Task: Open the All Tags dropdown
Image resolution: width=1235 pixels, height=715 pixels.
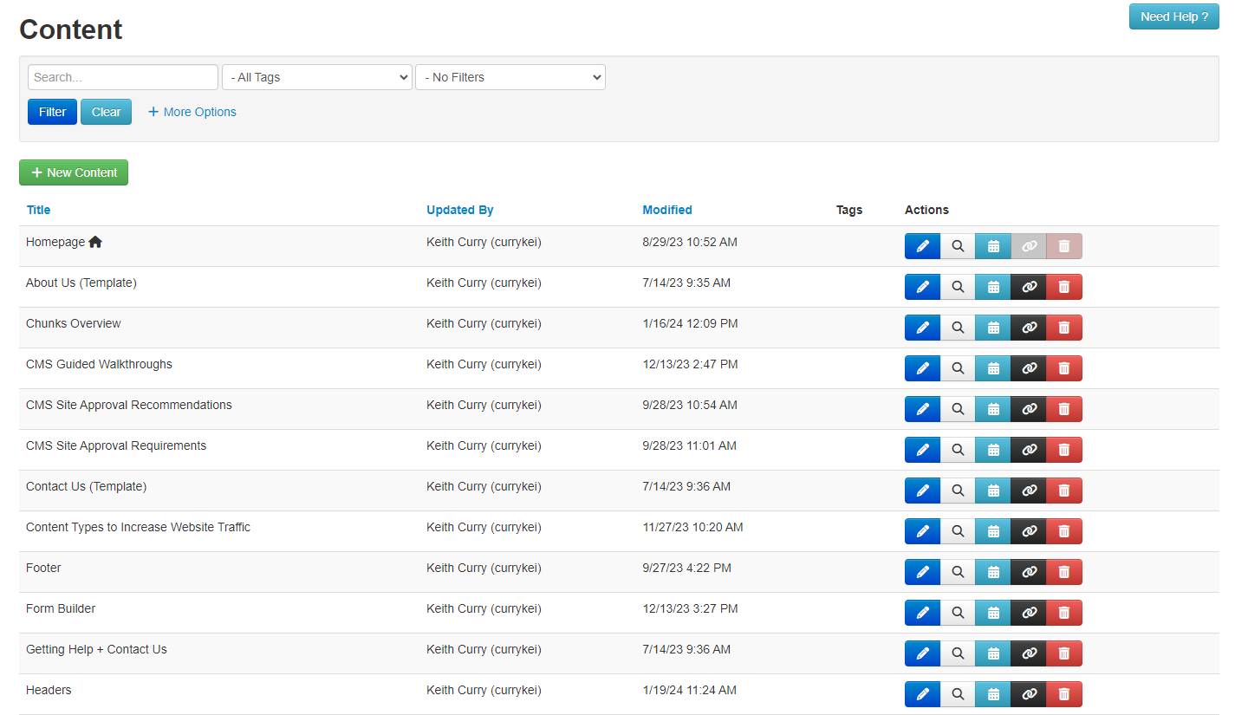Action: point(316,77)
